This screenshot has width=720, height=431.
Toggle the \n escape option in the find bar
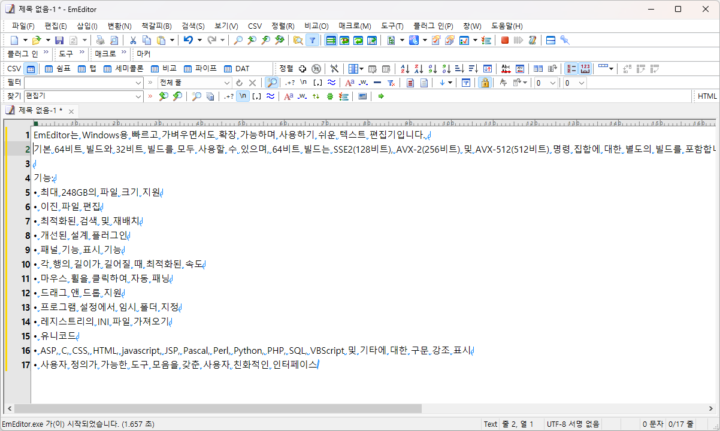[x=243, y=96]
